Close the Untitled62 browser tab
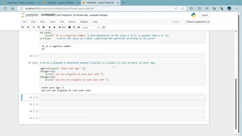242x136 pixels. (78, 3)
